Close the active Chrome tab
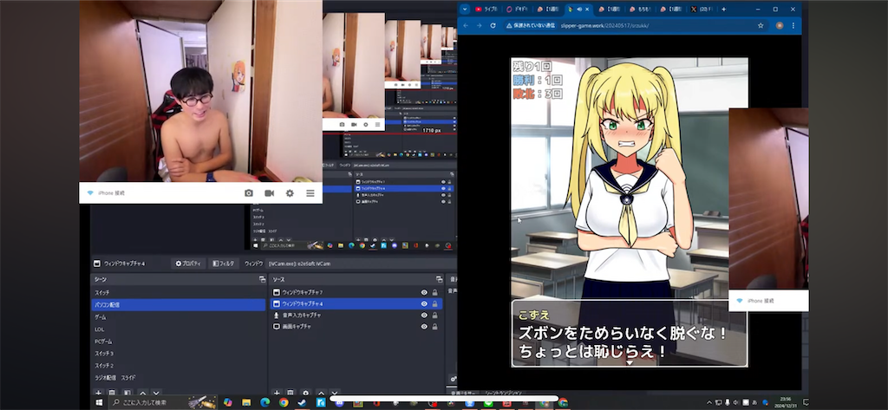 pos(587,9)
